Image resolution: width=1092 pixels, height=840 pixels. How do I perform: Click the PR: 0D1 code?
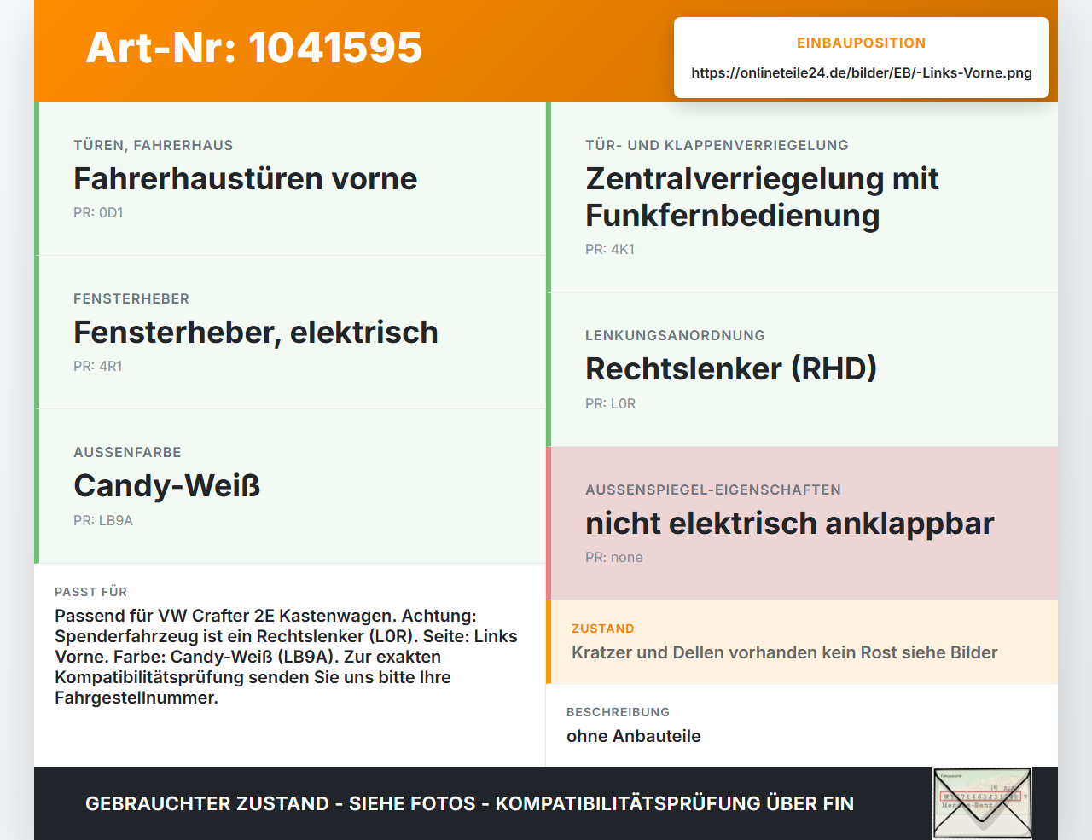98,212
